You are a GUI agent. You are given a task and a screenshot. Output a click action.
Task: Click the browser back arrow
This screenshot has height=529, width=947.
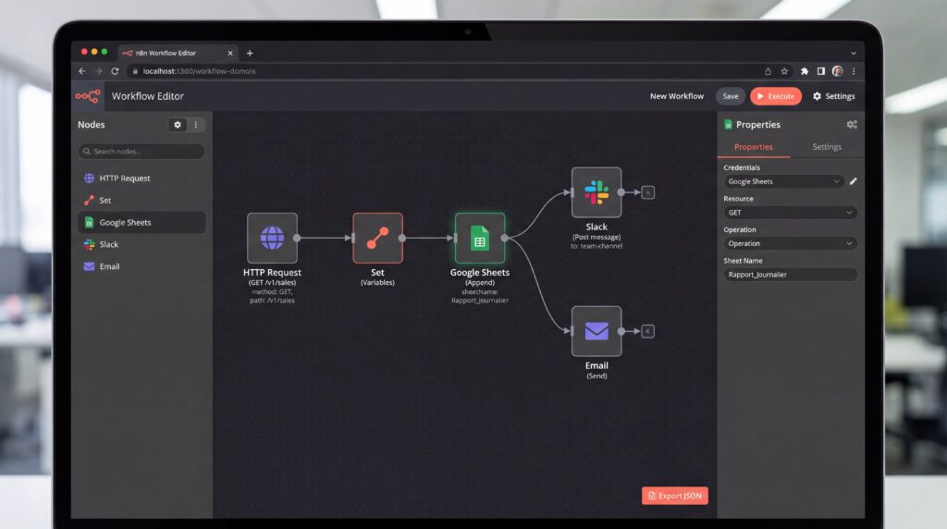click(82, 71)
